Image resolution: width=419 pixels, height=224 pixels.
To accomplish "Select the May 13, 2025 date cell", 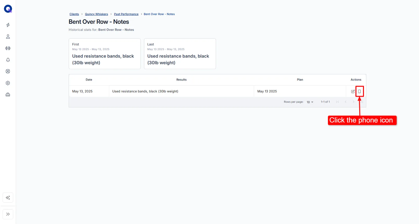I will coord(89,91).
